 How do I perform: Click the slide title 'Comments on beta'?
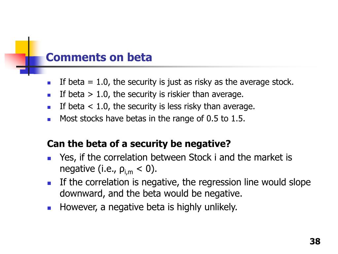tap(99, 57)
